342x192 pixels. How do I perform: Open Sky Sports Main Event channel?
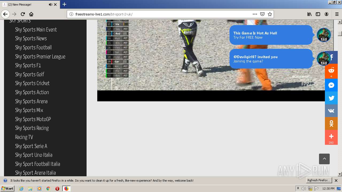click(x=36, y=30)
